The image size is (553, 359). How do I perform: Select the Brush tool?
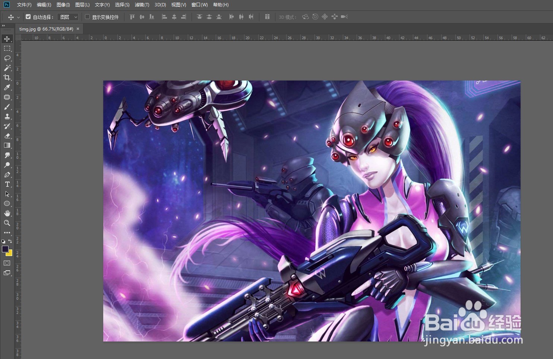pyautogui.click(x=7, y=107)
